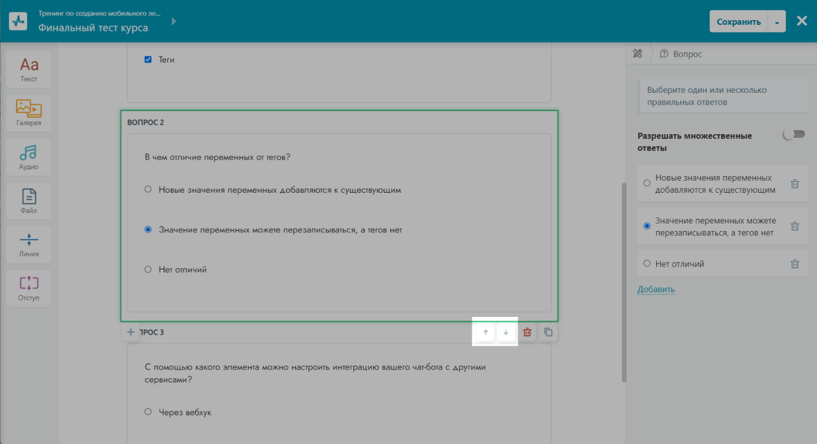Image resolution: width=817 pixels, height=444 pixels.
Task: Move Question 2 up with the arrow
Action: click(x=485, y=332)
